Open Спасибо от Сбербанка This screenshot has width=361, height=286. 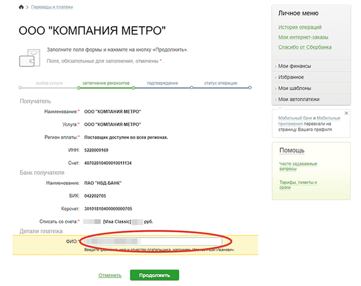[305, 47]
